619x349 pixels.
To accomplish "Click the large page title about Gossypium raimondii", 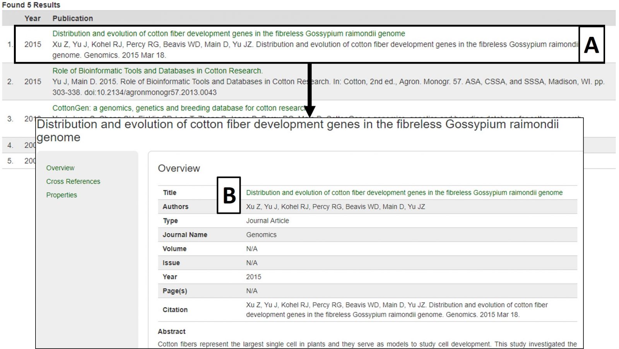I will coord(298,131).
